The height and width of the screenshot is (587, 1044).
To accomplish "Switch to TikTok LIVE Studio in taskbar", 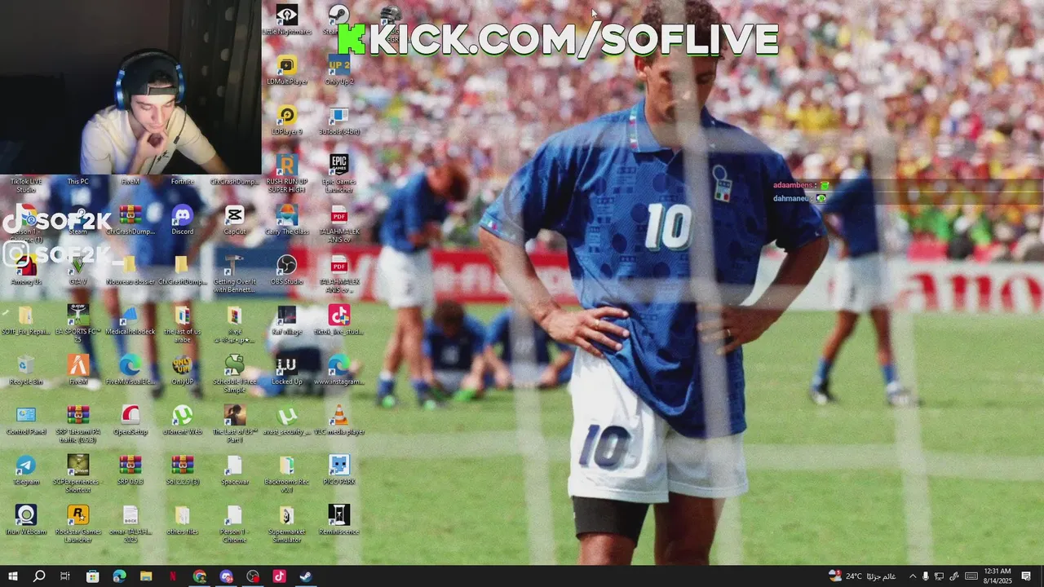I will click(x=279, y=576).
